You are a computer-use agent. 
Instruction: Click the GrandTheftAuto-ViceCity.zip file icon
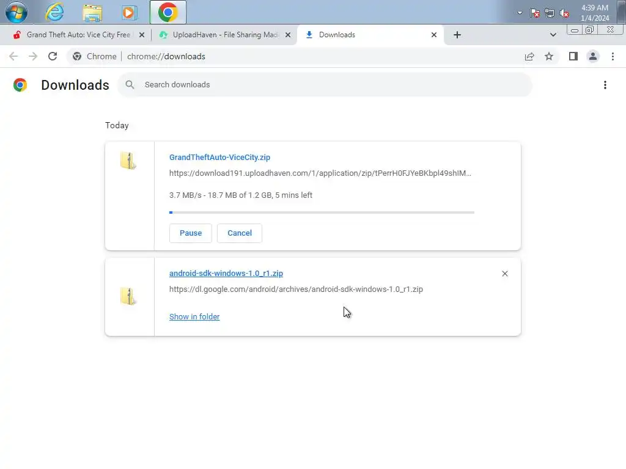pos(128,161)
